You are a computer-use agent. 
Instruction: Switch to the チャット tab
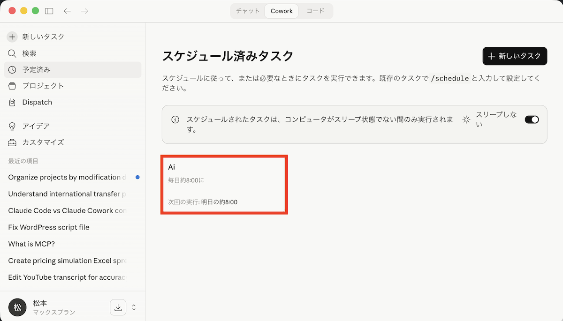click(x=248, y=11)
